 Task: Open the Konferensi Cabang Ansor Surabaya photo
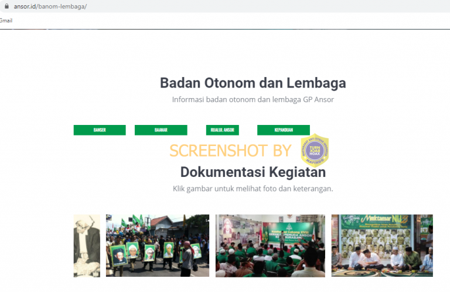[x=270, y=246]
